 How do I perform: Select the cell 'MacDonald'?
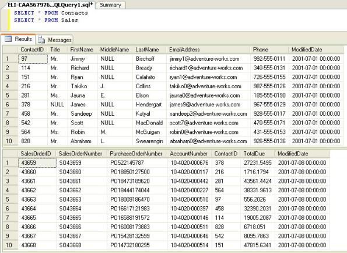point(149,123)
